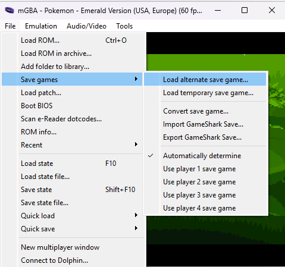Viewport: 285px width, 267px height.
Task: Open the Emulation menu
Action: click(x=41, y=26)
